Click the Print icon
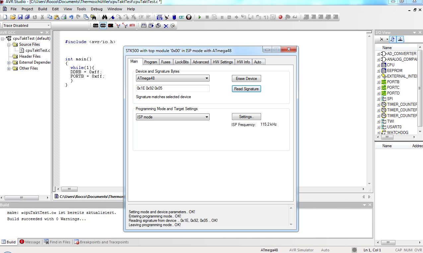 [64, 17]
